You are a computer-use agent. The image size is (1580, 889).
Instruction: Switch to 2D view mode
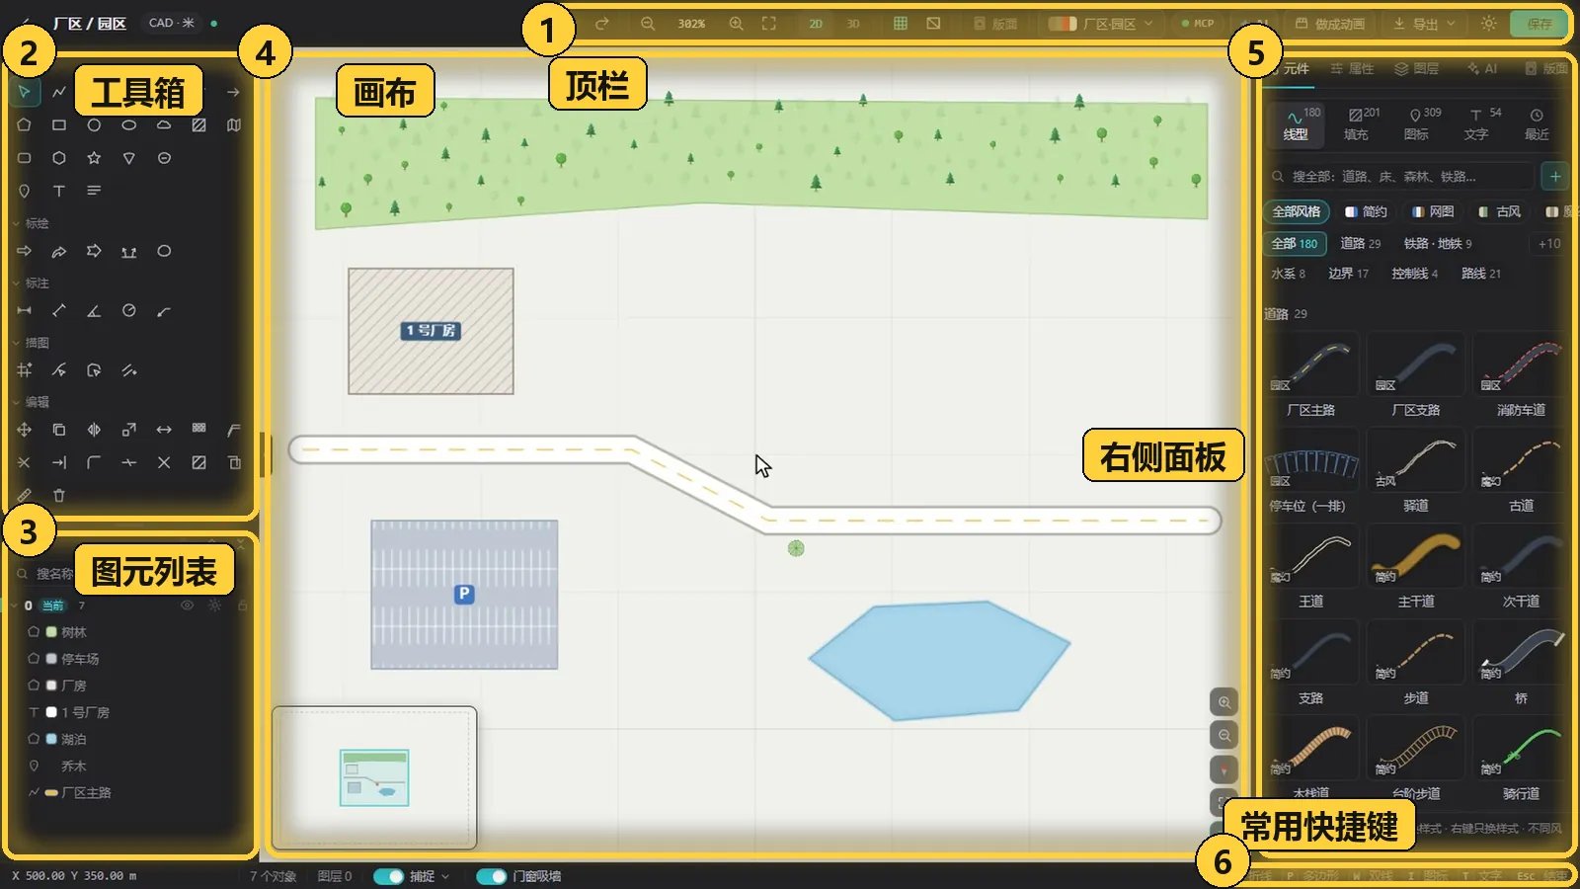(x=816, y=24)
